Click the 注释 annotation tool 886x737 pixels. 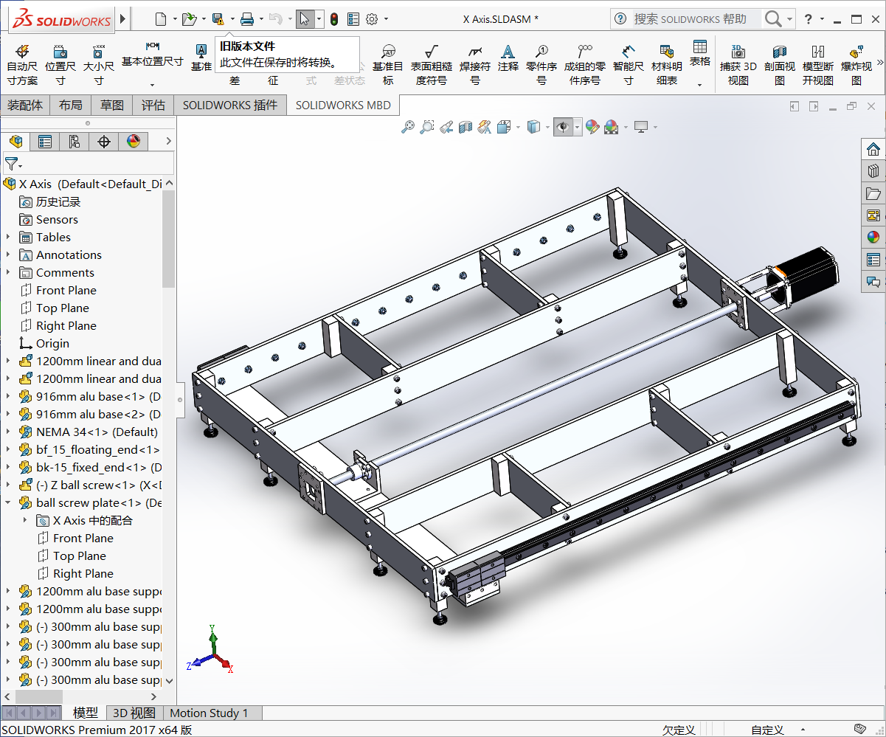coord(508,58)
